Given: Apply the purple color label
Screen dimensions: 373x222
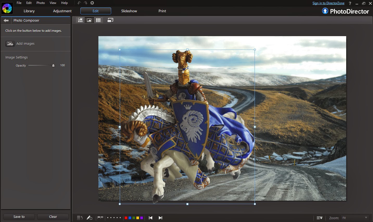Looking at the screenshot, I should click(142, 218).
